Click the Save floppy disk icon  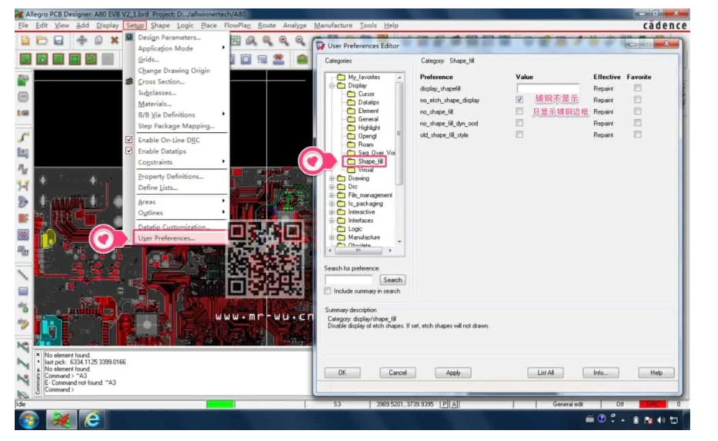tap(58, 40)
